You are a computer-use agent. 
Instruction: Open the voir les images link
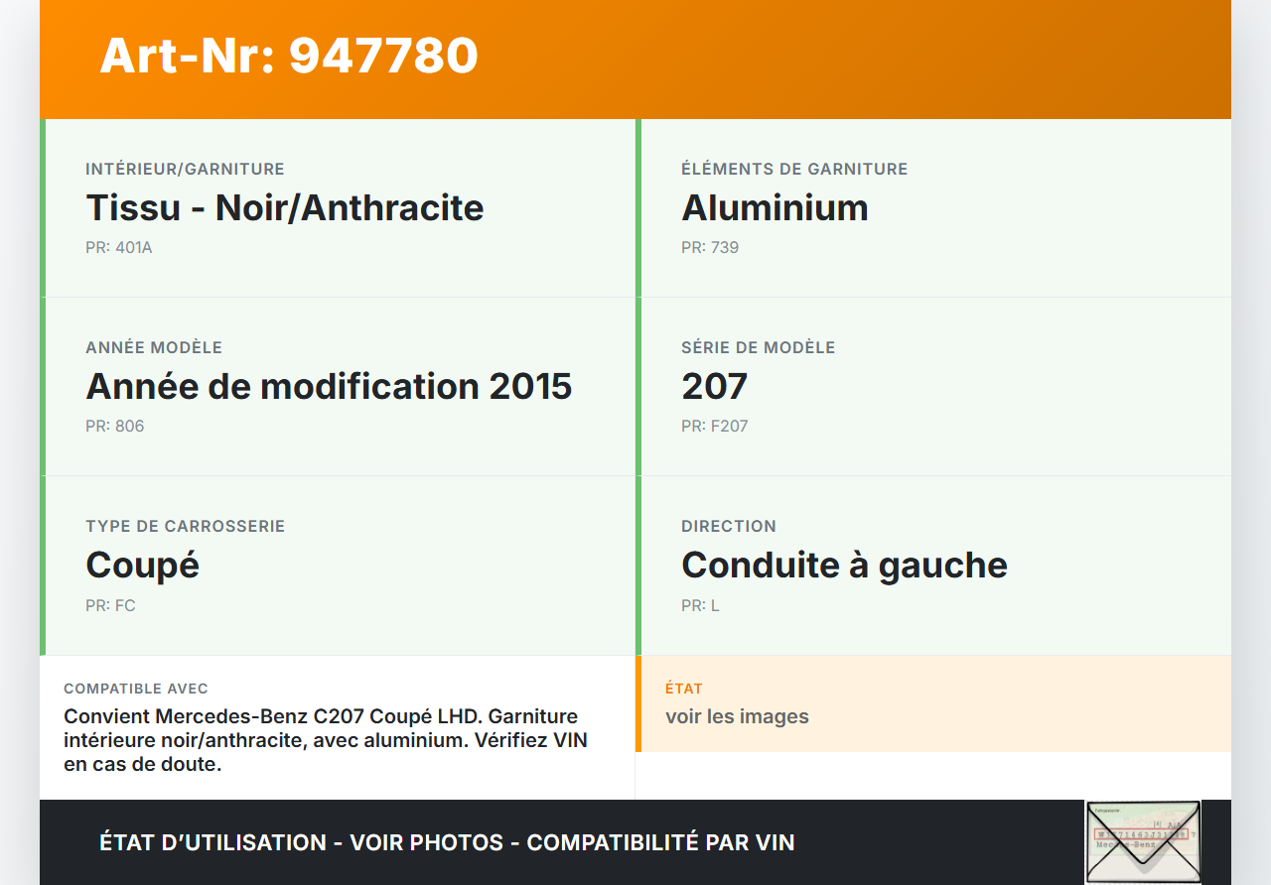coord(737,716)
